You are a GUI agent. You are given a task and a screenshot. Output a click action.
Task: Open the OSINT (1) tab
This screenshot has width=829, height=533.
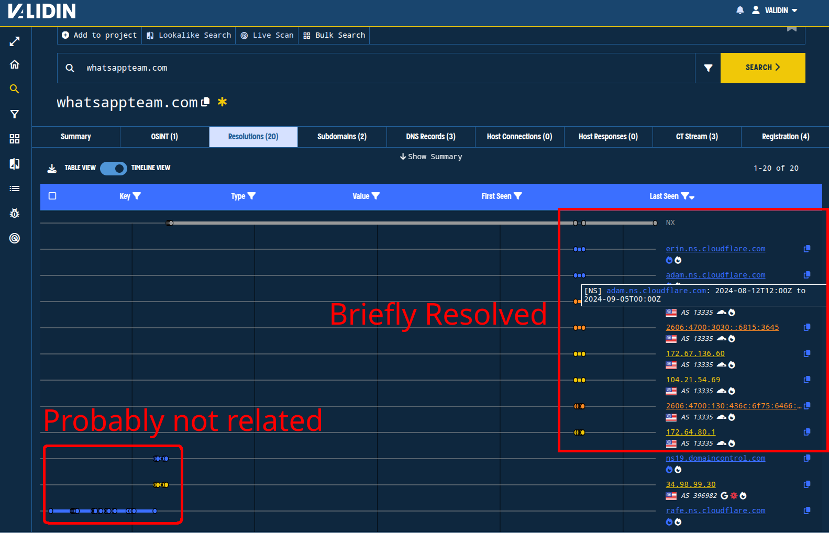(x=164, y=137)
